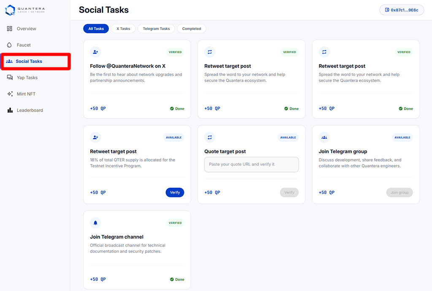Click the Quote target post title

pyautogui.click(x=225, y=151)
